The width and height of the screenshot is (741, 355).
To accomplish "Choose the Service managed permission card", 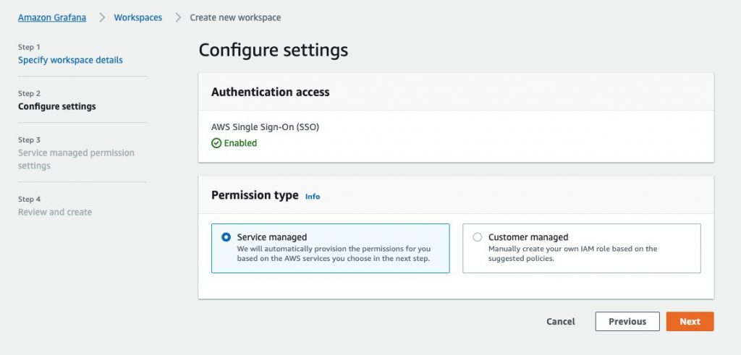I will click(x=330, y=248).
